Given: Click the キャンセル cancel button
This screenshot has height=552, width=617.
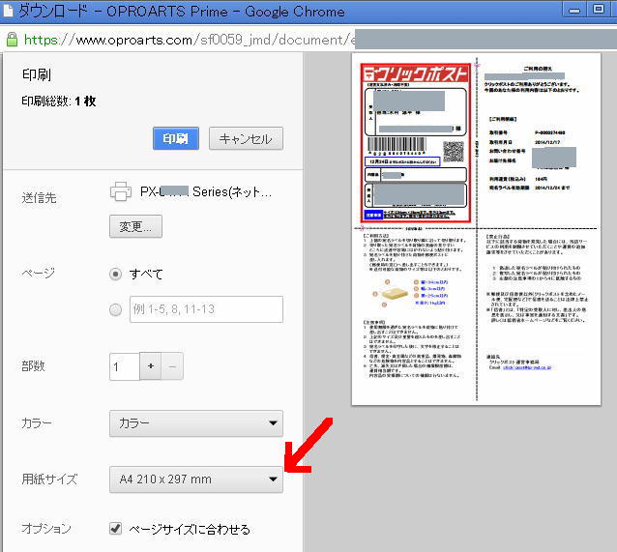Looking at the screenshot, I should pos(246,138).
